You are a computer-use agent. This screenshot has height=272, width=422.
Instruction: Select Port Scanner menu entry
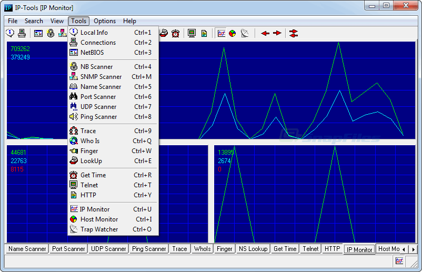113,97
